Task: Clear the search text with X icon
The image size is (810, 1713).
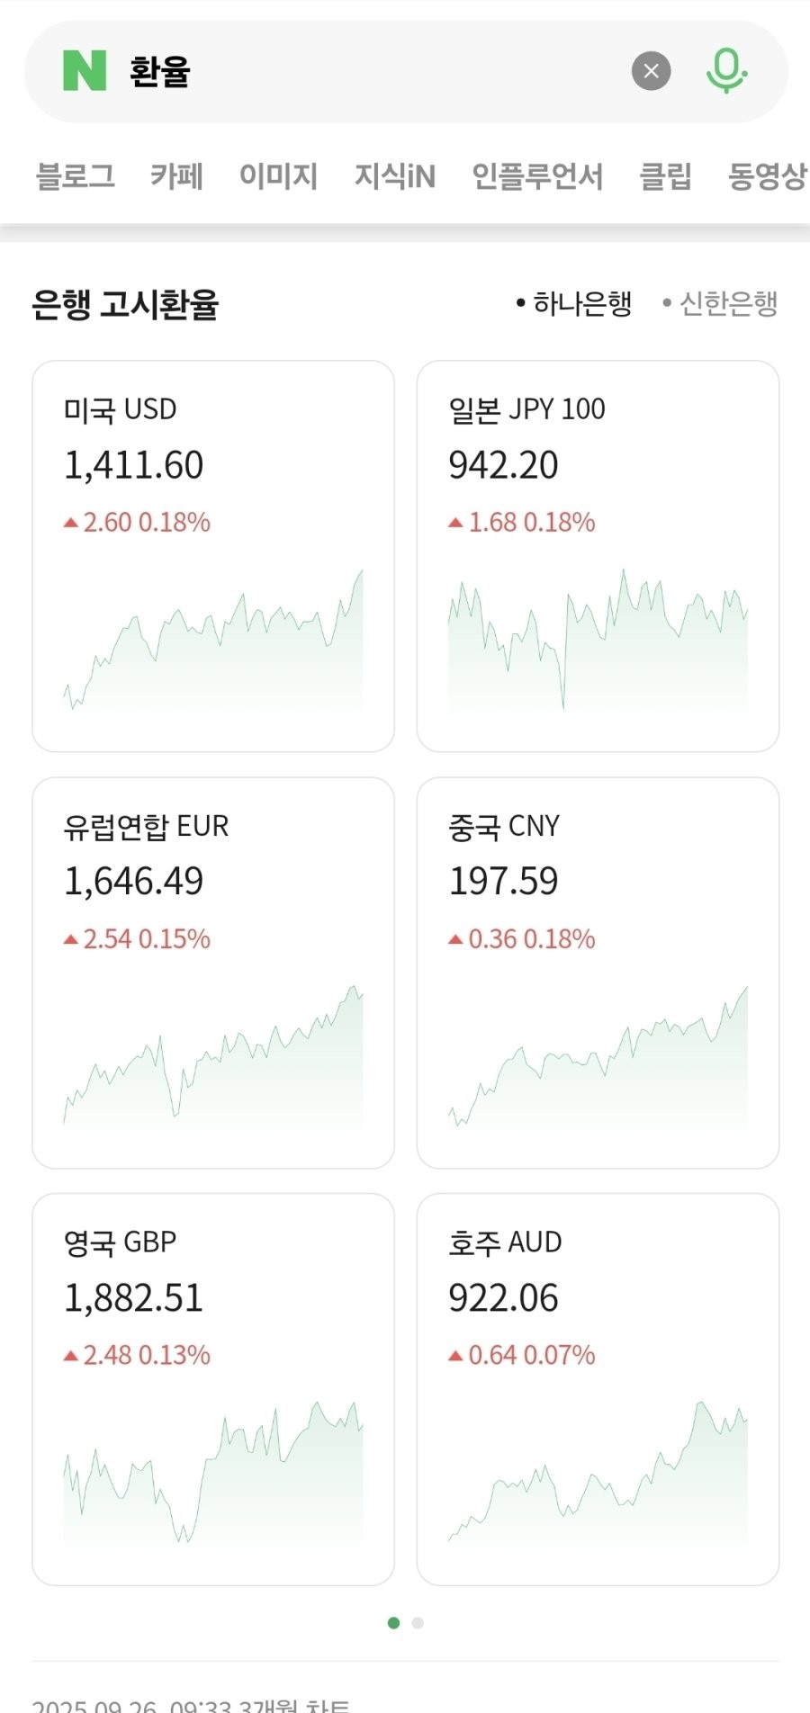Action: click(x=652, y=71)
